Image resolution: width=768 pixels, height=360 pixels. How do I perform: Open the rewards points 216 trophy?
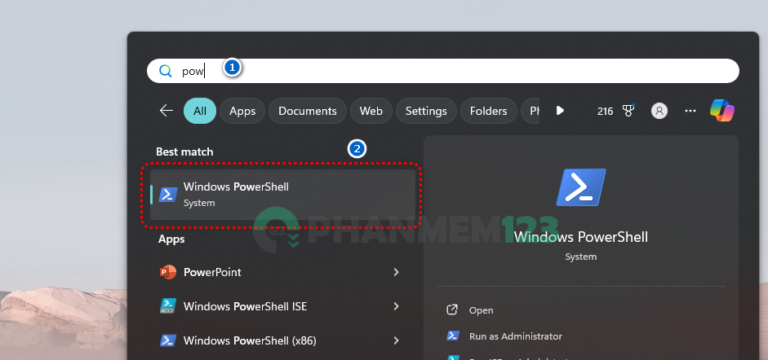615,111
